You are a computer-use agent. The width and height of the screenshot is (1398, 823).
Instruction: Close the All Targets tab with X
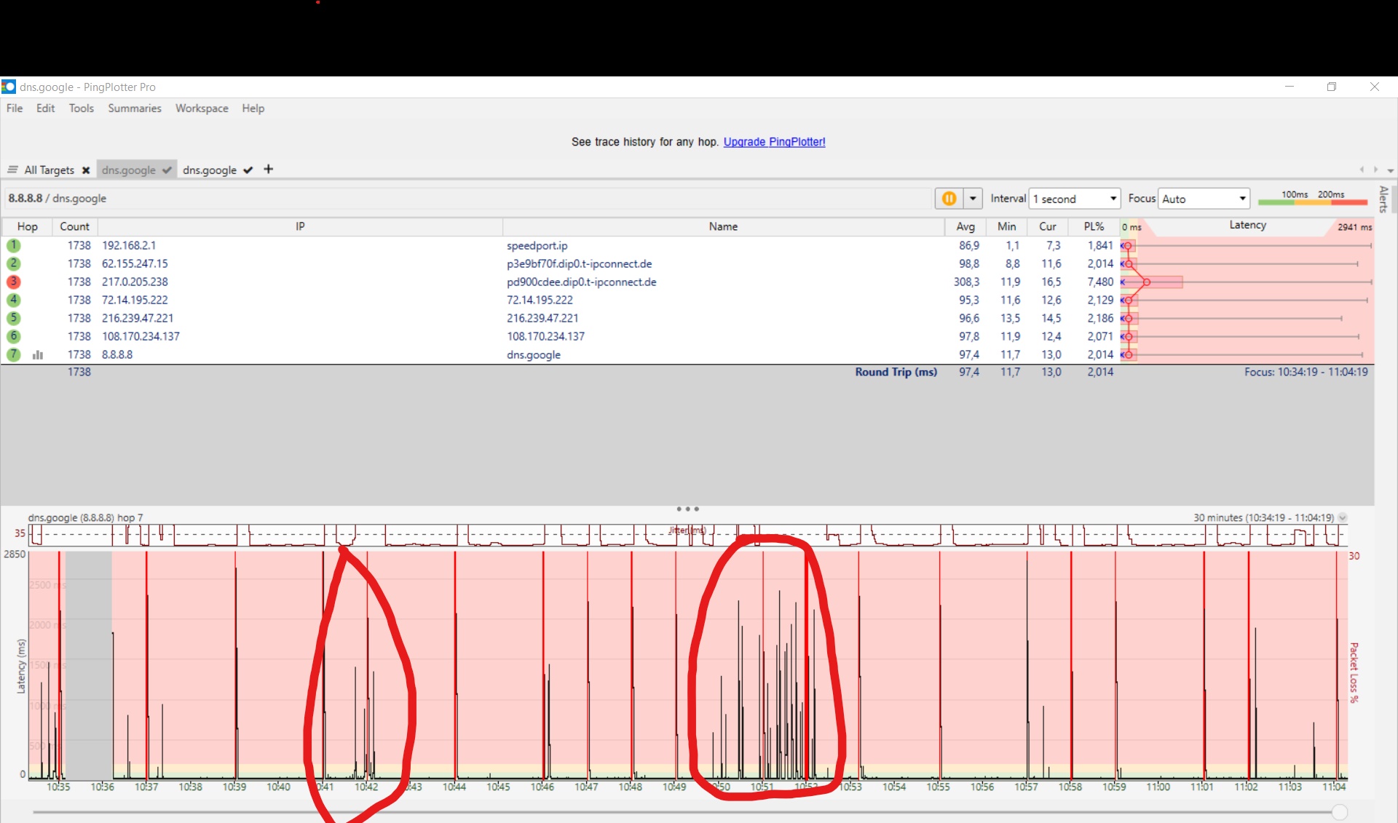[86, 170]
